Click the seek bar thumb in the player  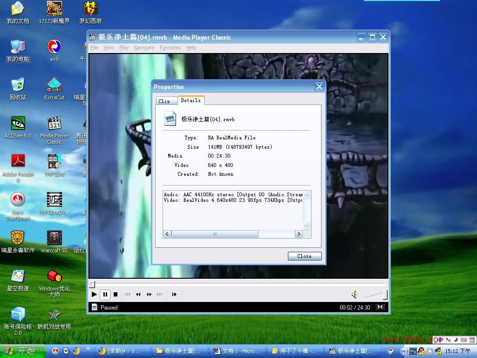(92, 284)
